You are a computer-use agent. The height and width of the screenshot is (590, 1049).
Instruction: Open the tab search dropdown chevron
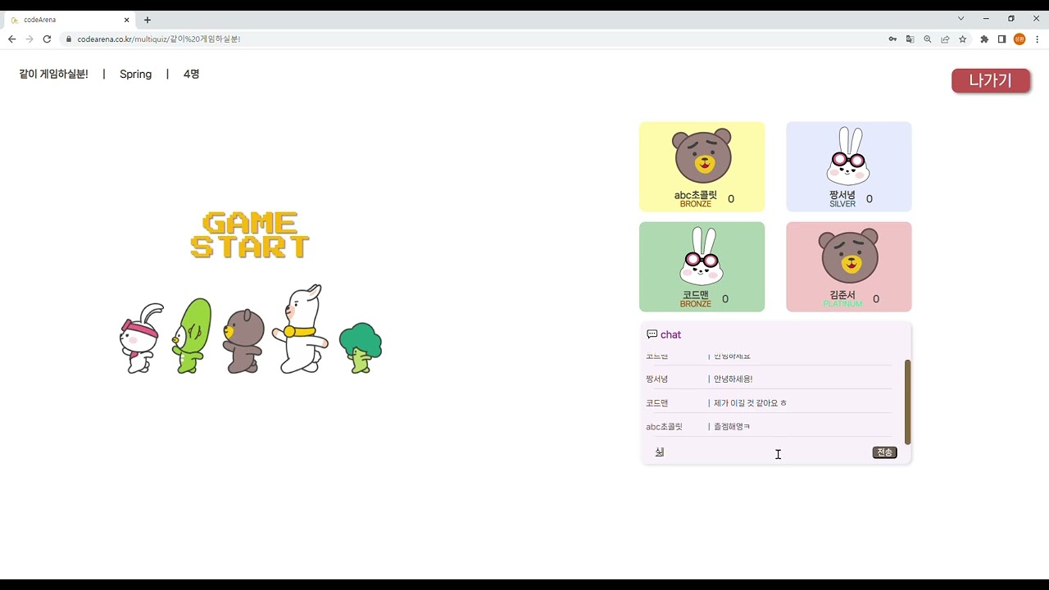(960, 18)
